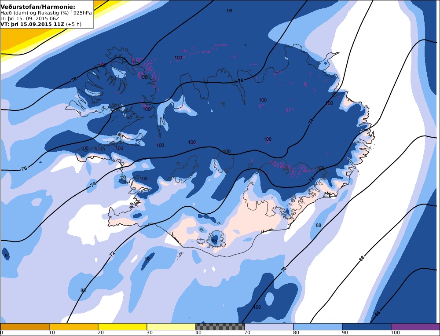440x336 pixels.
Task: Select the '20' legend tick label
Action: 101,332
